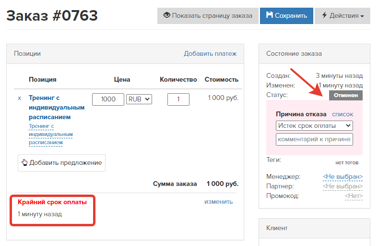
Task: Click the floppy disk save icon
Action: [x=270, y=15]
